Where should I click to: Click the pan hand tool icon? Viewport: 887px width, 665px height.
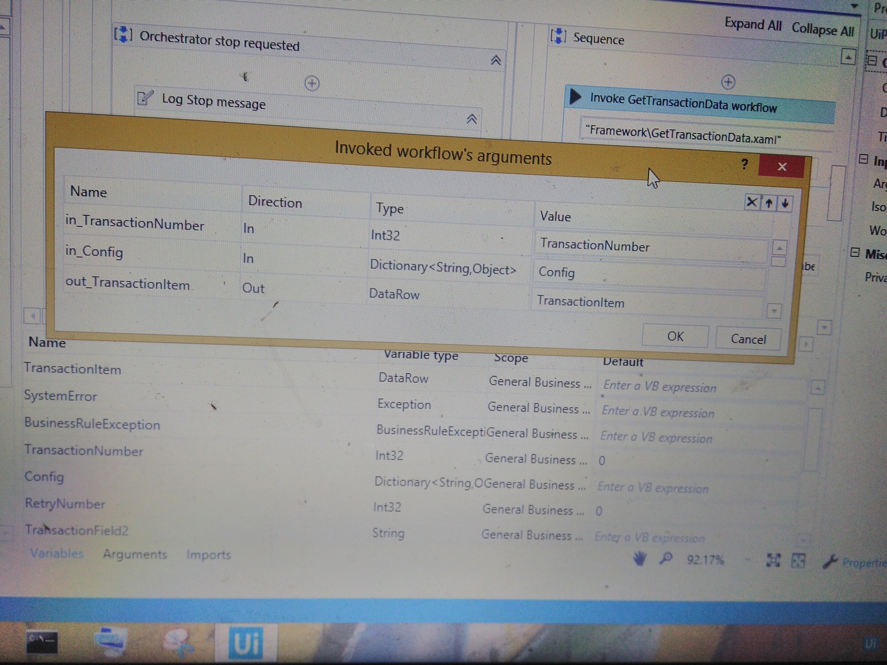(640, 558)
